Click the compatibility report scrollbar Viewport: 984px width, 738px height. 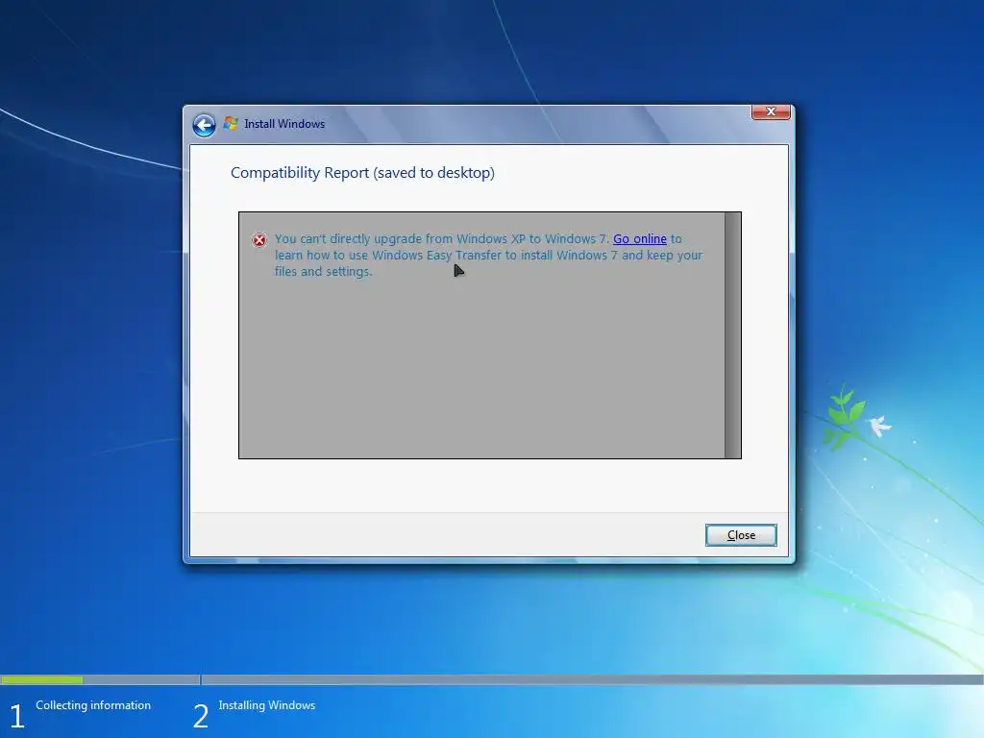(x=732, y=335)
